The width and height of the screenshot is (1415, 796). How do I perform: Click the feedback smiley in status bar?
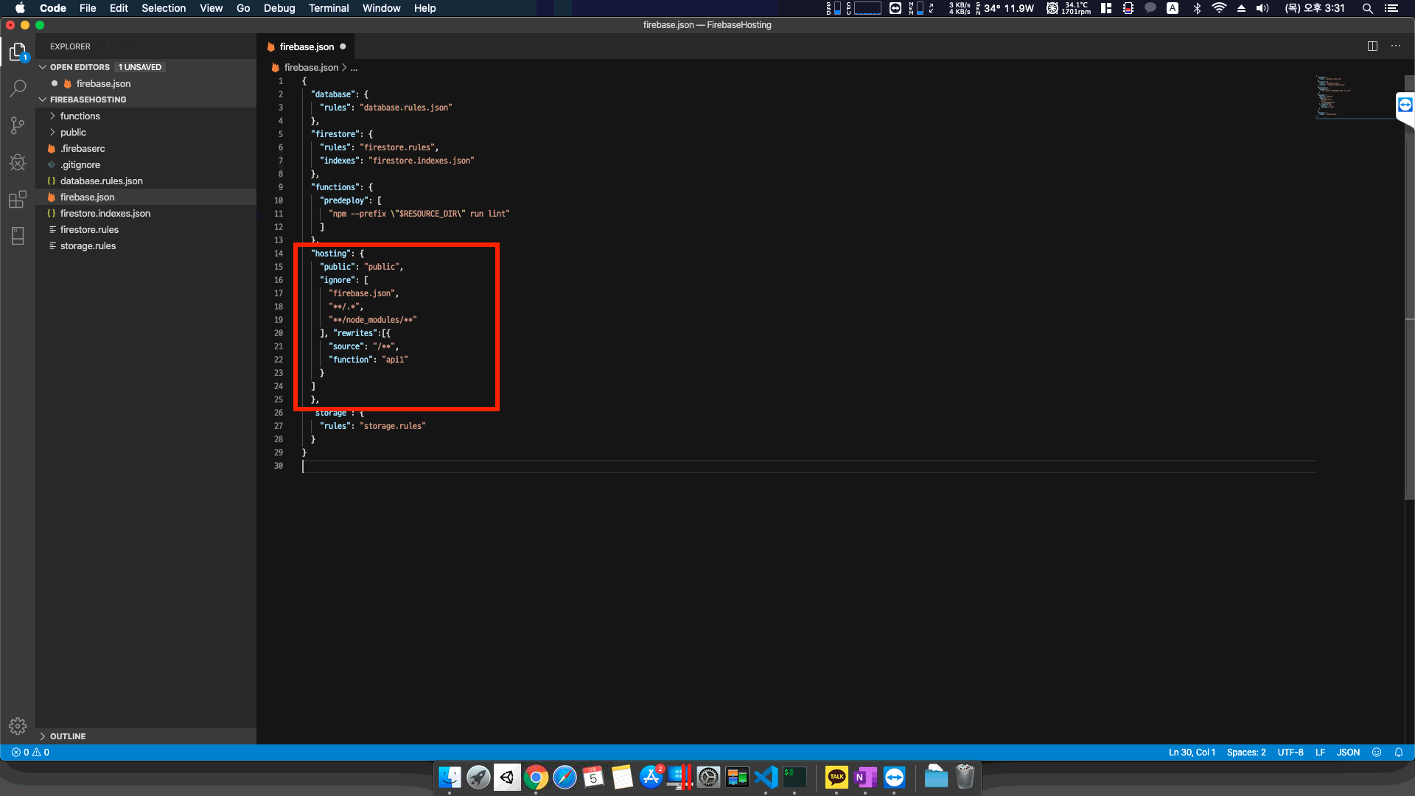click(x=1377, y=753)
